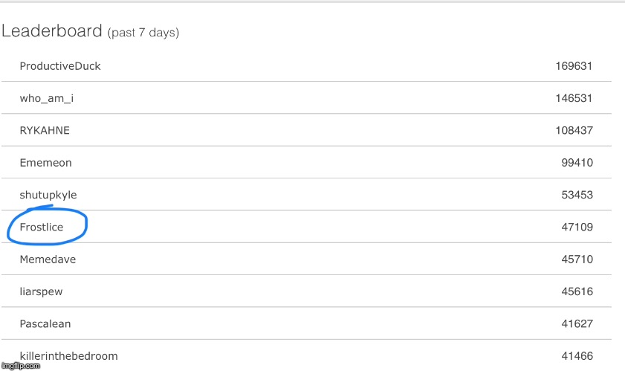Click the past 7 days label
The height and width of the screenshot is (371, 625).
pyautogui.click(x=143, y=33)
